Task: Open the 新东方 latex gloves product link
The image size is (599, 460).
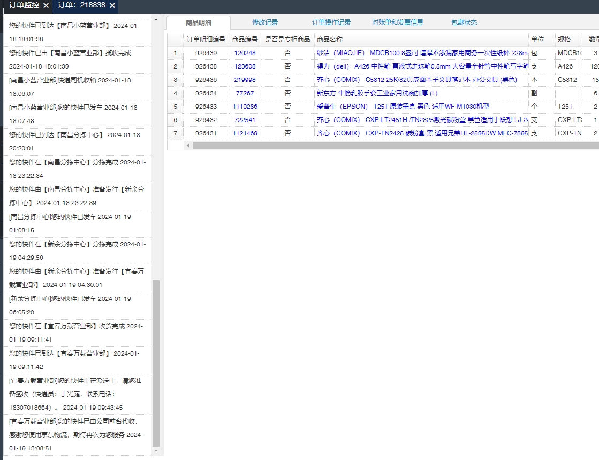Action: click(x=377, y=93)
